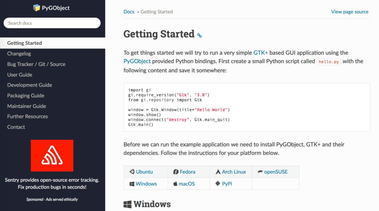Click the Ubuntu logo icon in platform table
The height and width of the screenshot is (211, 379).
(132, 172)
